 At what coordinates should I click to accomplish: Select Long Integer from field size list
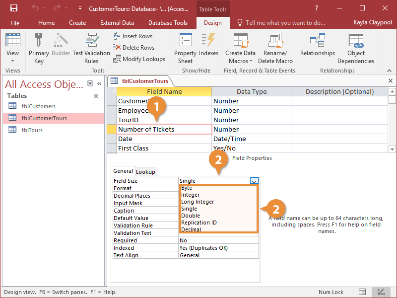(198, 202)
